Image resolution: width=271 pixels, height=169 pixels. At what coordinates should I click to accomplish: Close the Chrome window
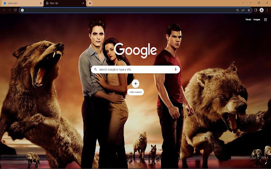point(267,3)
